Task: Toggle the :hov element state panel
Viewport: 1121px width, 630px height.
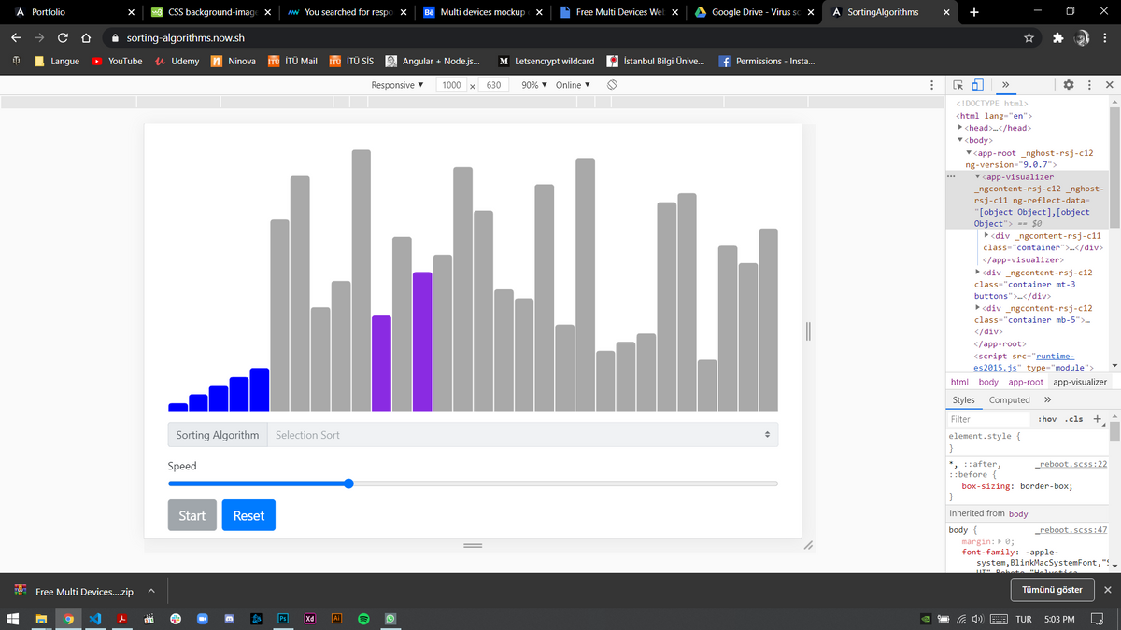Action: (x=1046, y=419)
